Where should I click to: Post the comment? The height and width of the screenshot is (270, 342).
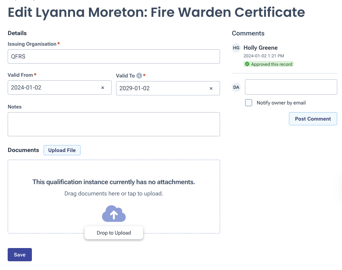tap(313, 119)
